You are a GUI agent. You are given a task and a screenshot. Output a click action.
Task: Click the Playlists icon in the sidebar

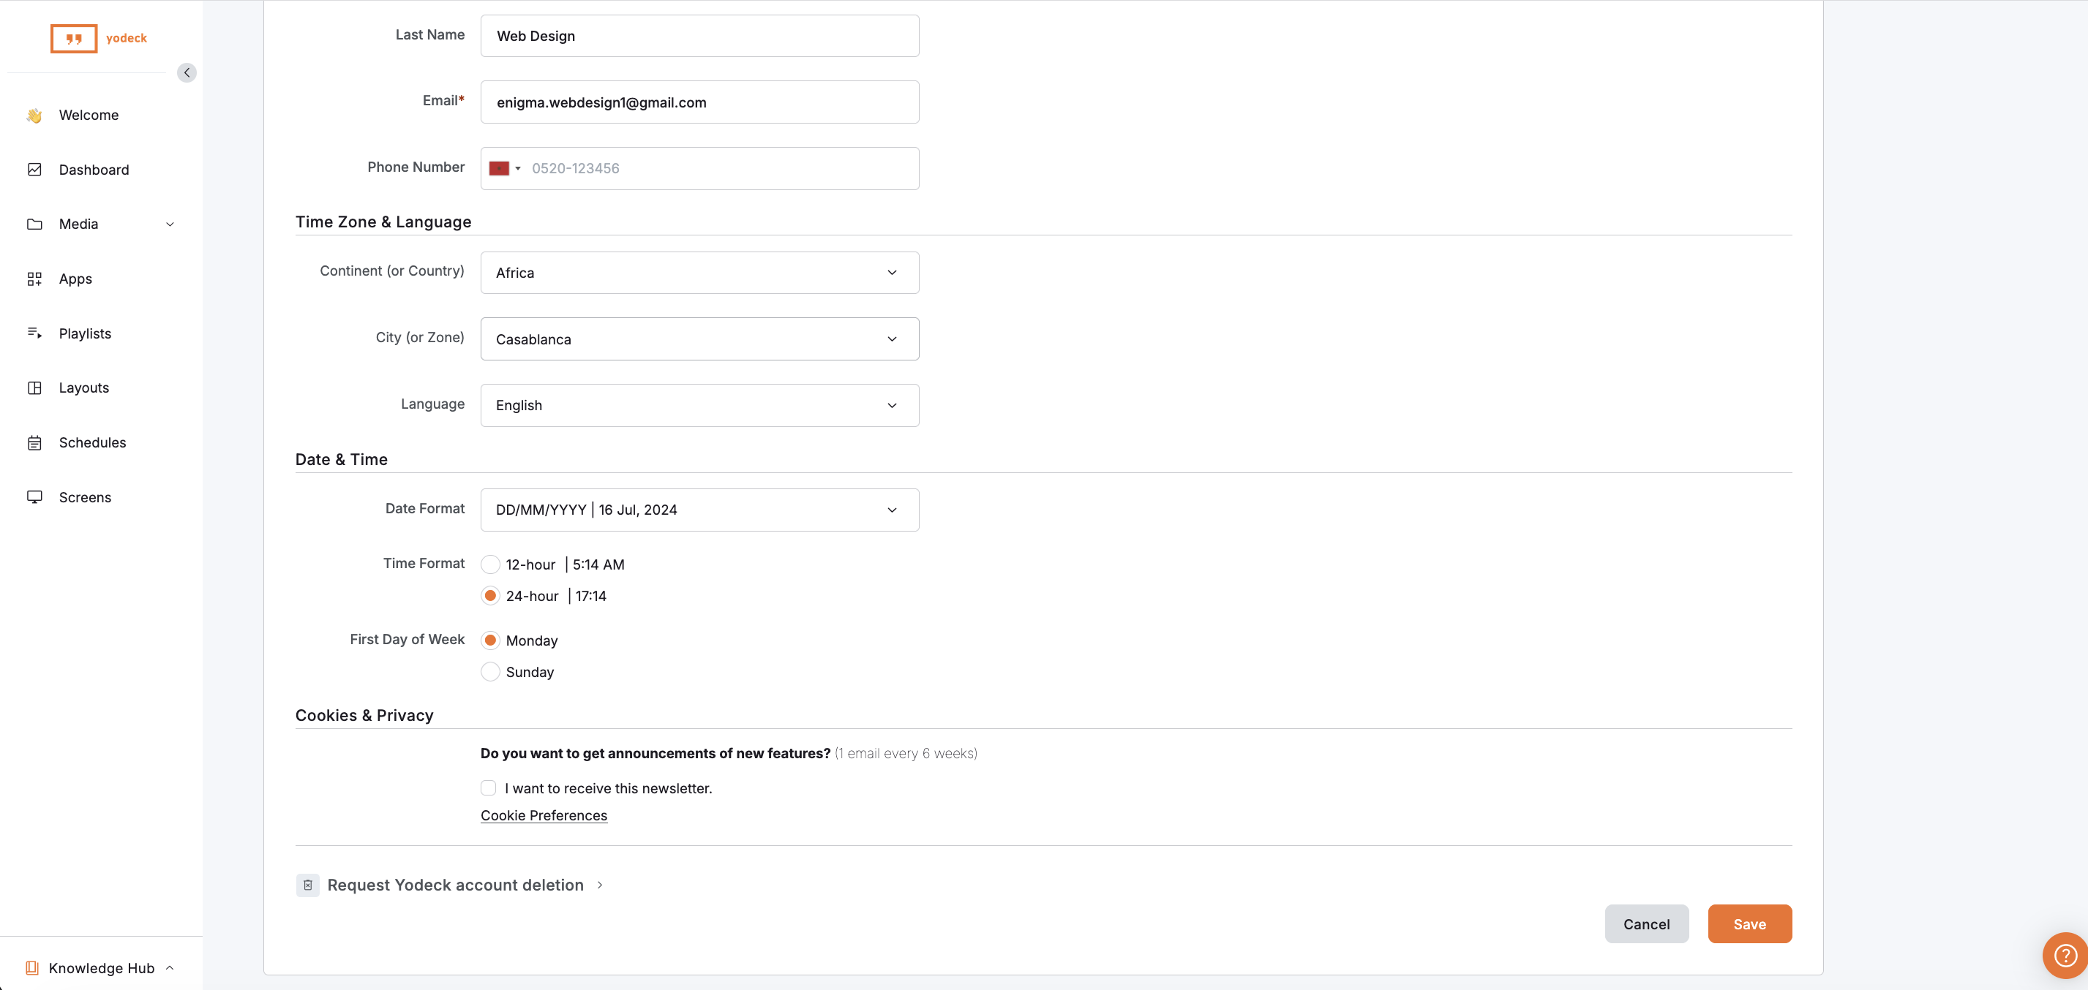(34, 333)
